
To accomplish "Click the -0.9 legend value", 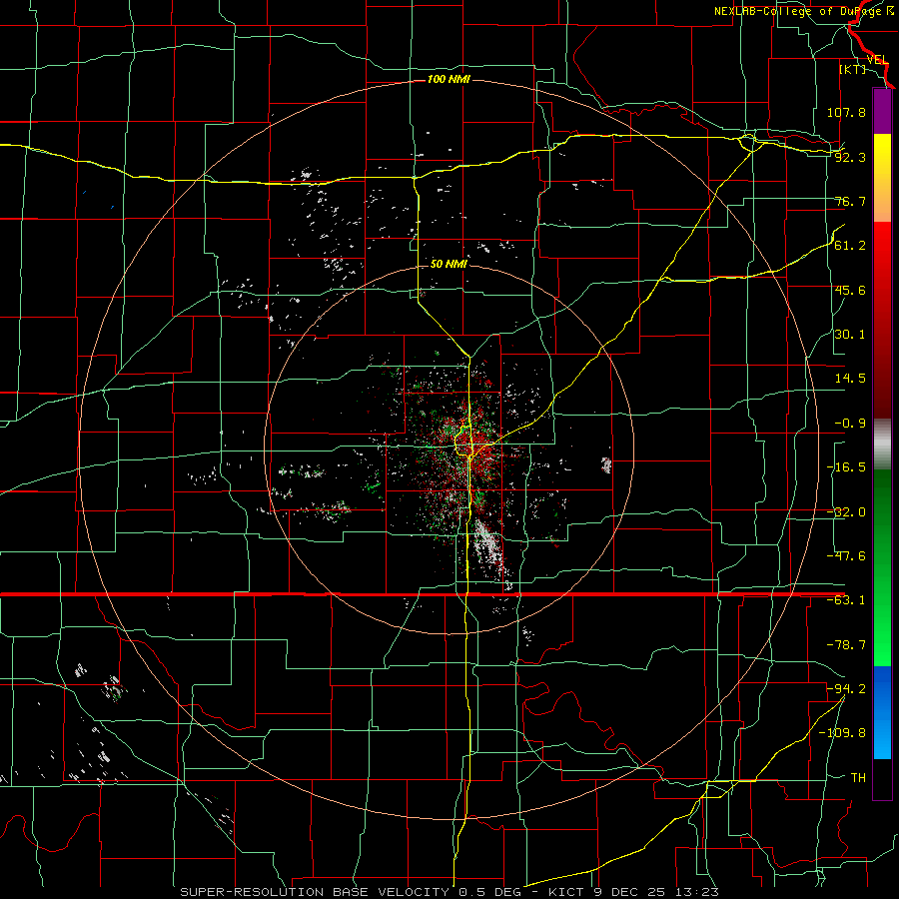I will tap(850, 424).
